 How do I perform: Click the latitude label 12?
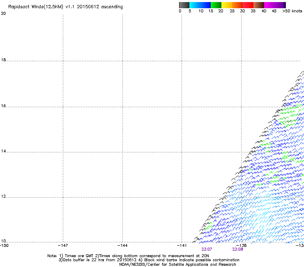pos(3,196)
